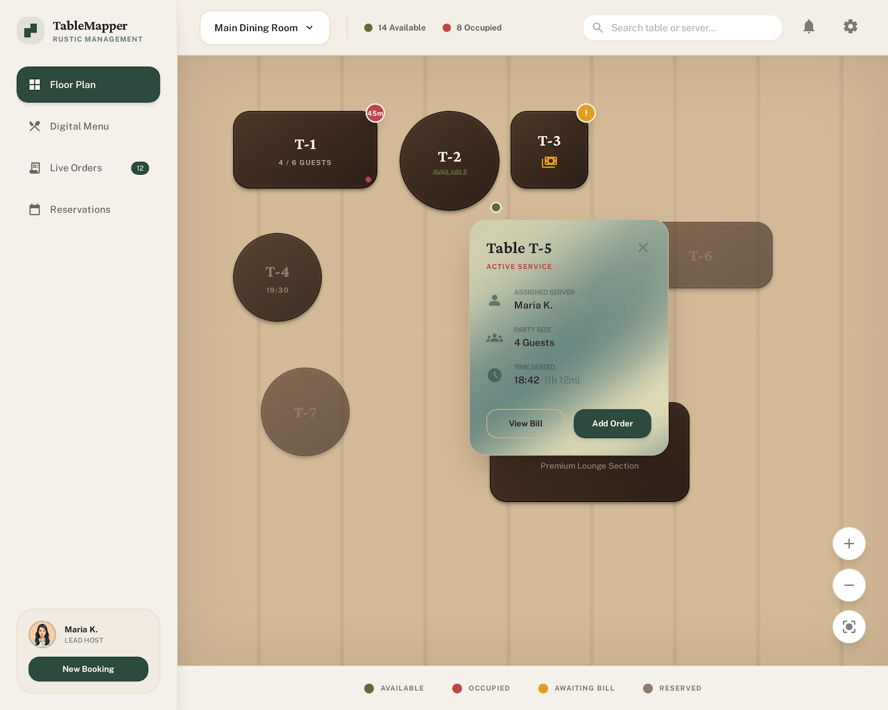The height and width of the screenshot is (710, 888).
Task: Open settings via the gear icon
Action: tap(850, 27)
